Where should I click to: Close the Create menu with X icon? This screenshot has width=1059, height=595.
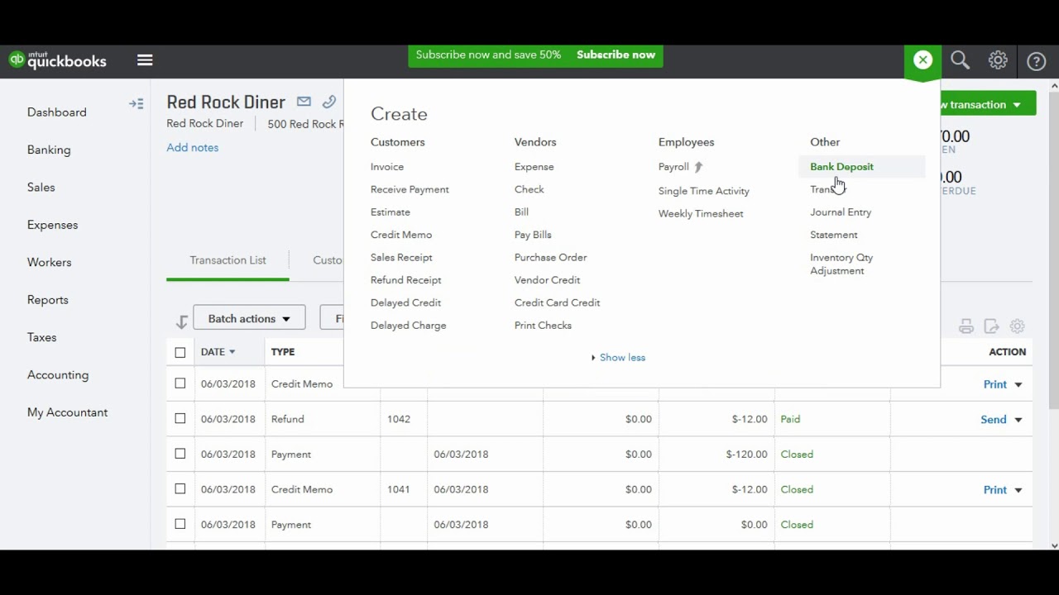(x=922, y=60)
